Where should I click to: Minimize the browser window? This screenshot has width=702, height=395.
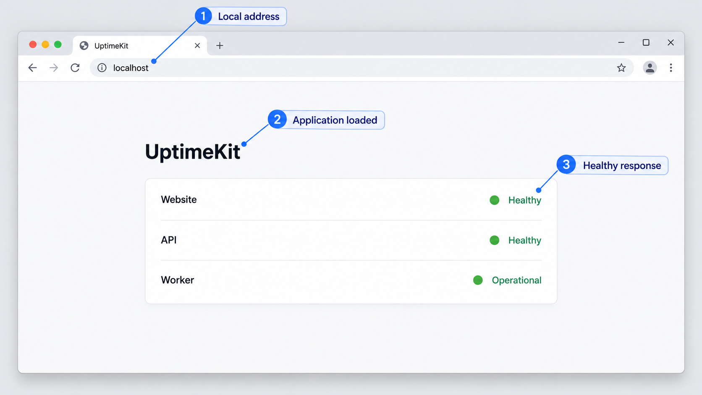[621, 42]
